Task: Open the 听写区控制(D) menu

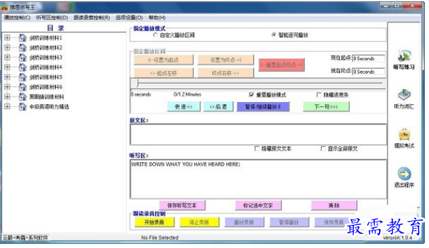Action: (x=52, y=18)
